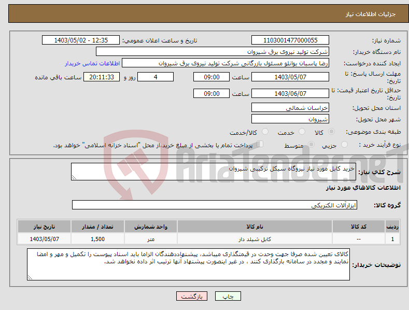
Task: Click the resize handle of description textarea
Action: (x=74, y=177)
